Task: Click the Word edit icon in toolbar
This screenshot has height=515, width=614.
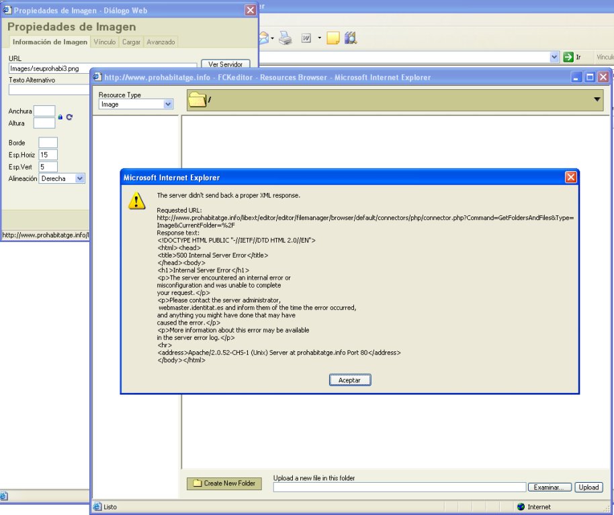Action: (x=306, y=38)
